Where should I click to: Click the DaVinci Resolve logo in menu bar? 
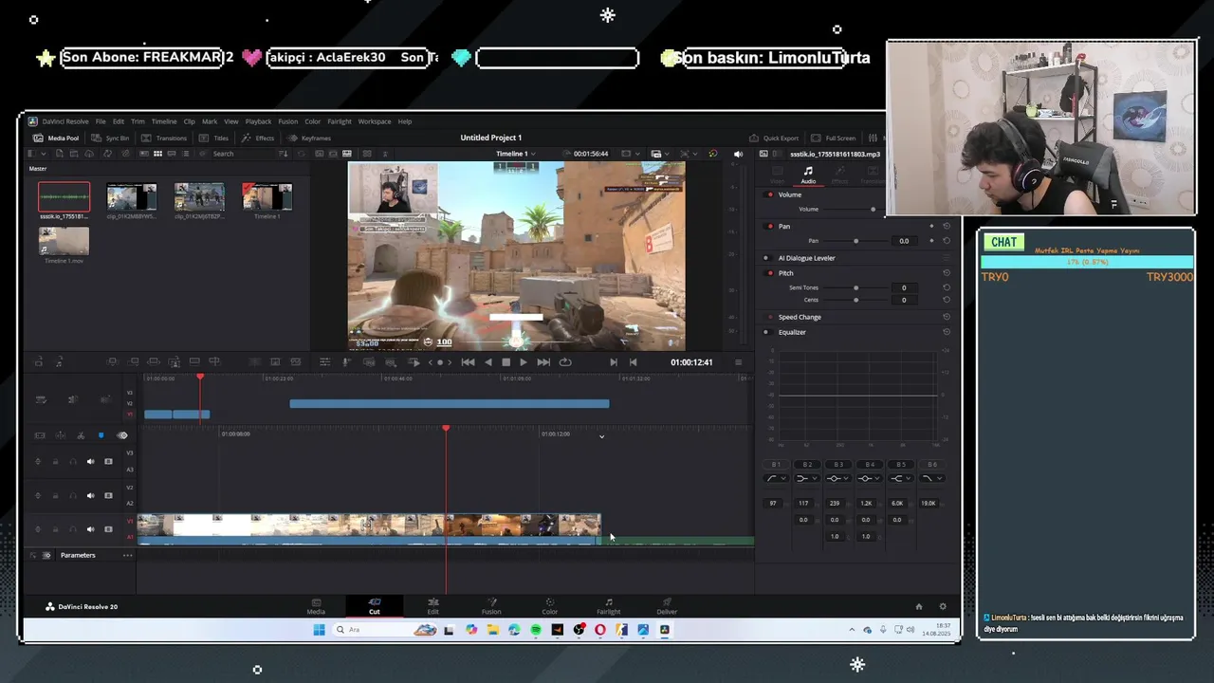pos(32,121)
